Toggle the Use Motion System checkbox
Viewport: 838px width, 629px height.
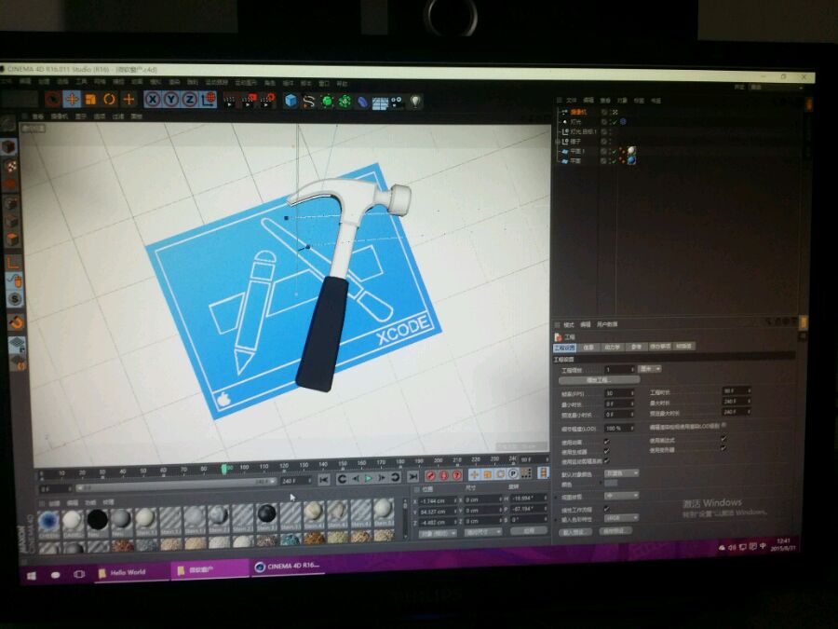(x=606, y=460)
